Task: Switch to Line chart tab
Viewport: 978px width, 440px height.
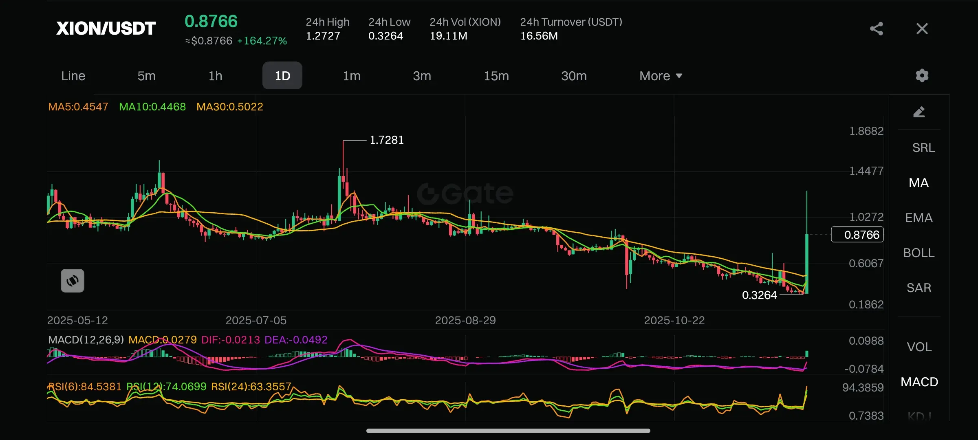Action: 73,76
